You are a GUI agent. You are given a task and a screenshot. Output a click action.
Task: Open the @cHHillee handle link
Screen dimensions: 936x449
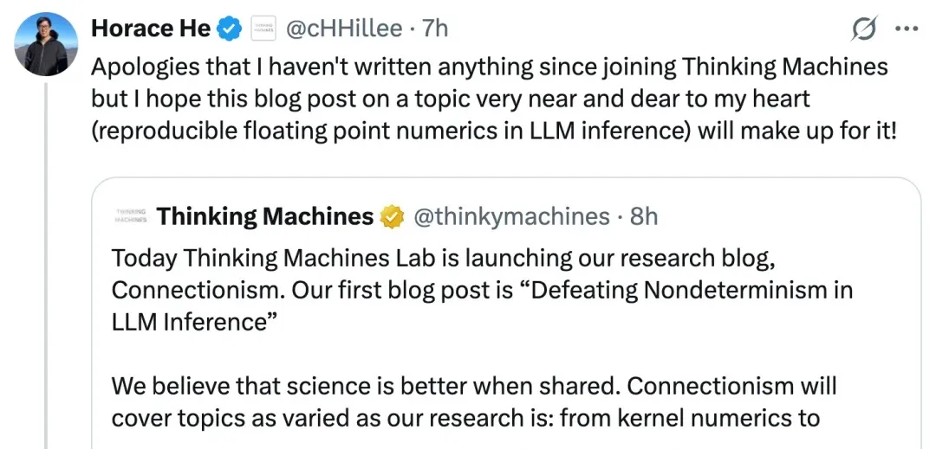point(342,29)
